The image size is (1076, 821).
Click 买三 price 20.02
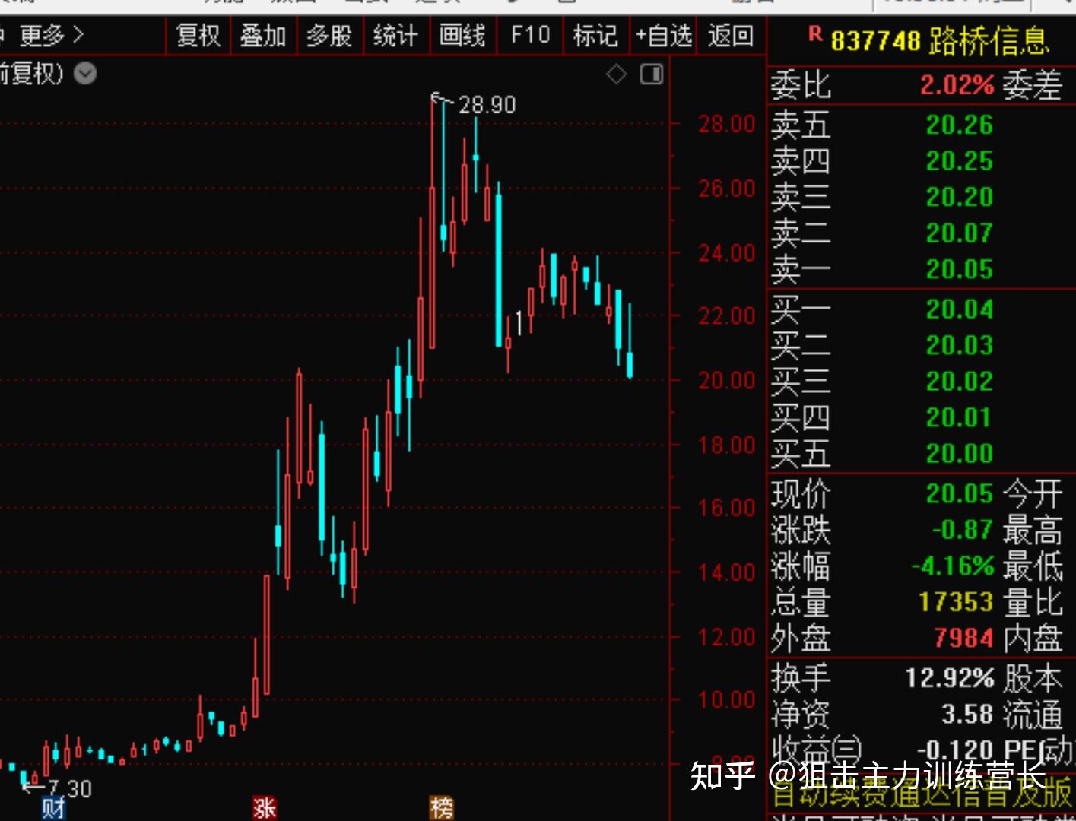coord(959,381)
